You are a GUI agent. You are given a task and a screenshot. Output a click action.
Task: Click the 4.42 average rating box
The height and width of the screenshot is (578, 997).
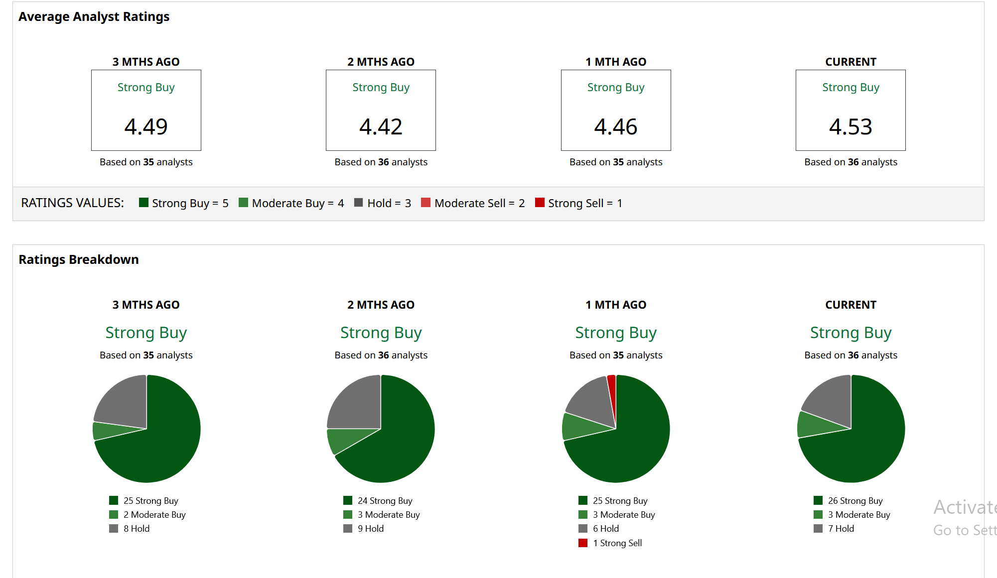pyautogui.click(x=381, y=110)
